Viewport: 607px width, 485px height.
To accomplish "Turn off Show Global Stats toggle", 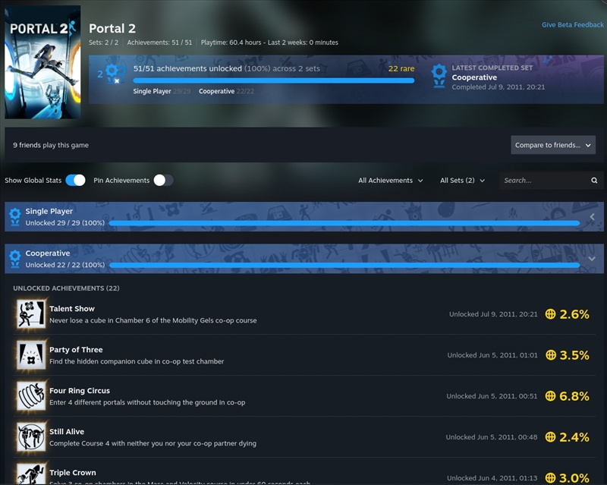I will [x=75, y=180].
